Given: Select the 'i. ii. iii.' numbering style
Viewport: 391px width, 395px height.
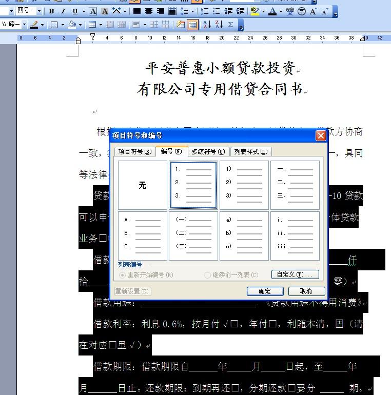Looking at the screenshot, I should click(295, 236).
